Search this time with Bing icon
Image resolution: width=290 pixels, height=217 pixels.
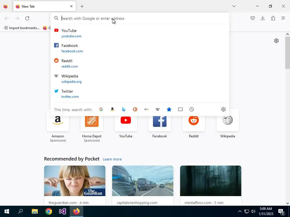124,109
